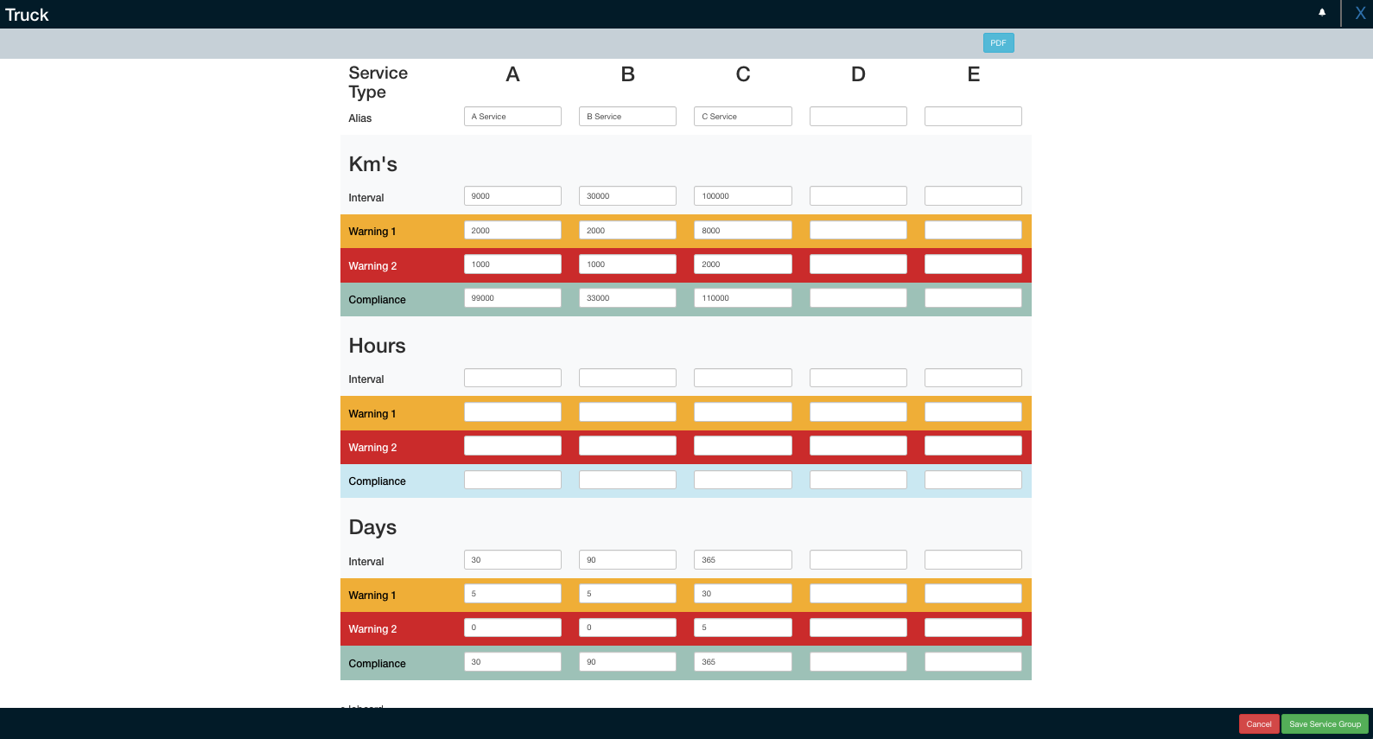The width and height of the screenshot is (1373, 739).
Task: Click the notification bell icon
Action: coord(1321,13)
